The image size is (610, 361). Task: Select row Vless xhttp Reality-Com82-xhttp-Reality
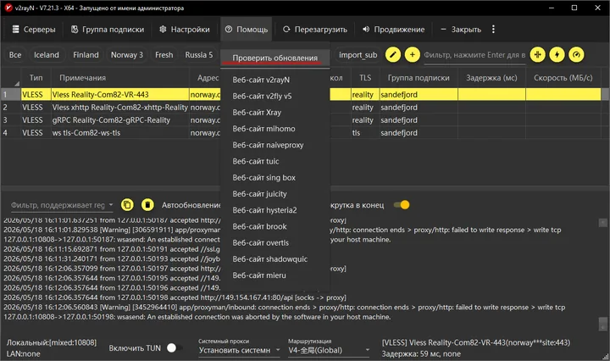[301, 108]
